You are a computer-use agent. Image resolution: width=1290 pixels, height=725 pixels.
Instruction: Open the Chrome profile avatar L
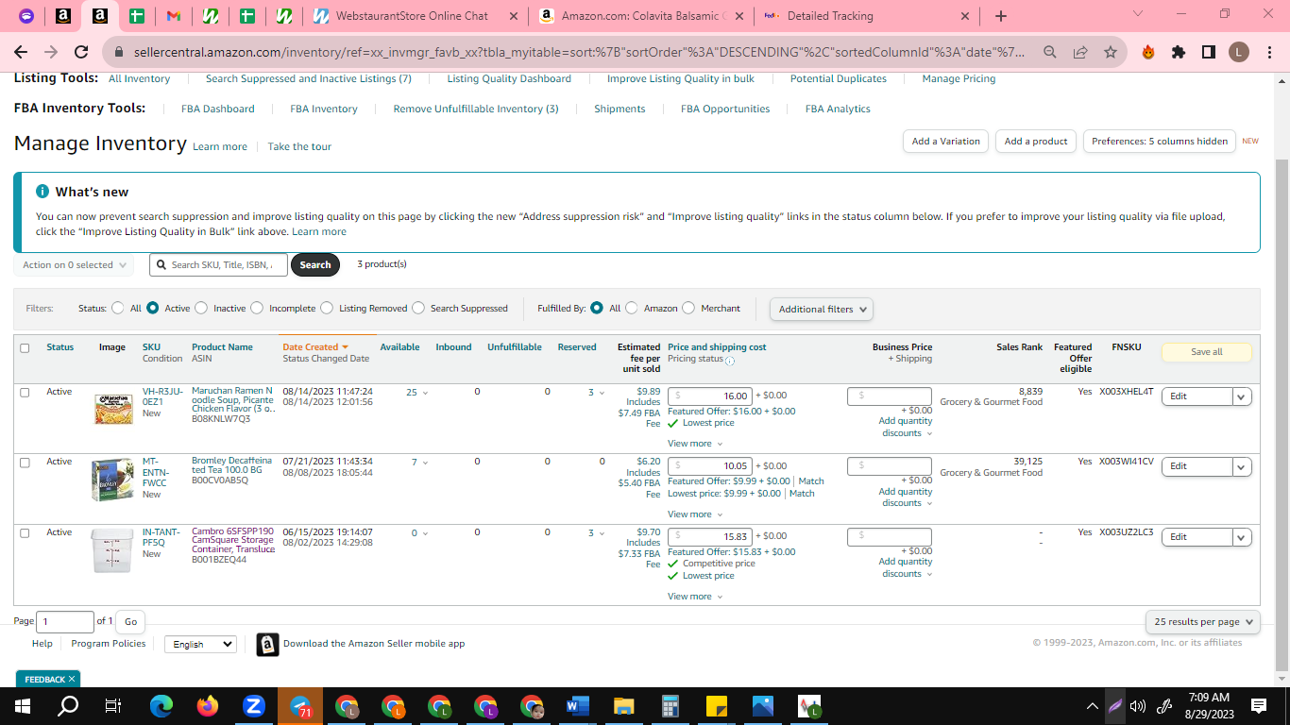tap(1237, 53)
